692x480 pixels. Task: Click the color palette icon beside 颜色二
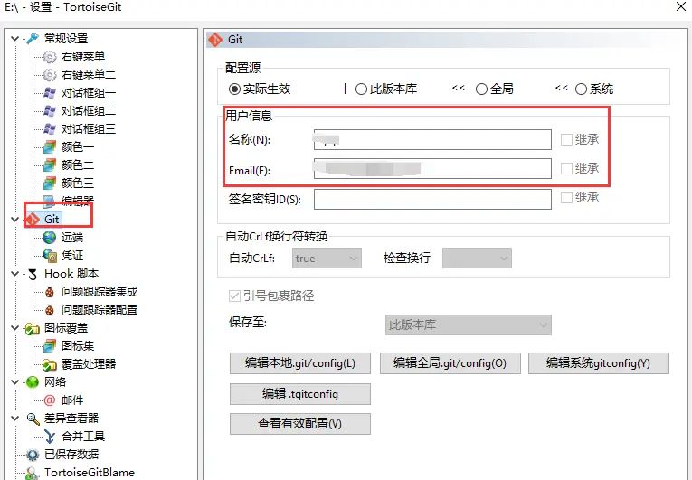pos(50,165)
